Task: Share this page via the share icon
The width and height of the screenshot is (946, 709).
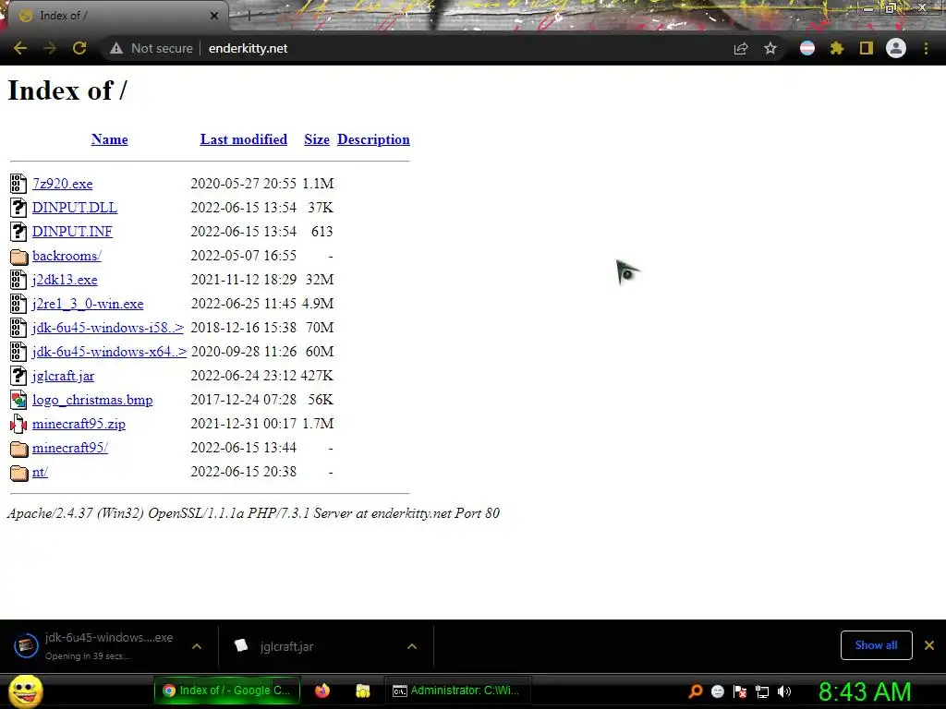Action: [741, 48]
